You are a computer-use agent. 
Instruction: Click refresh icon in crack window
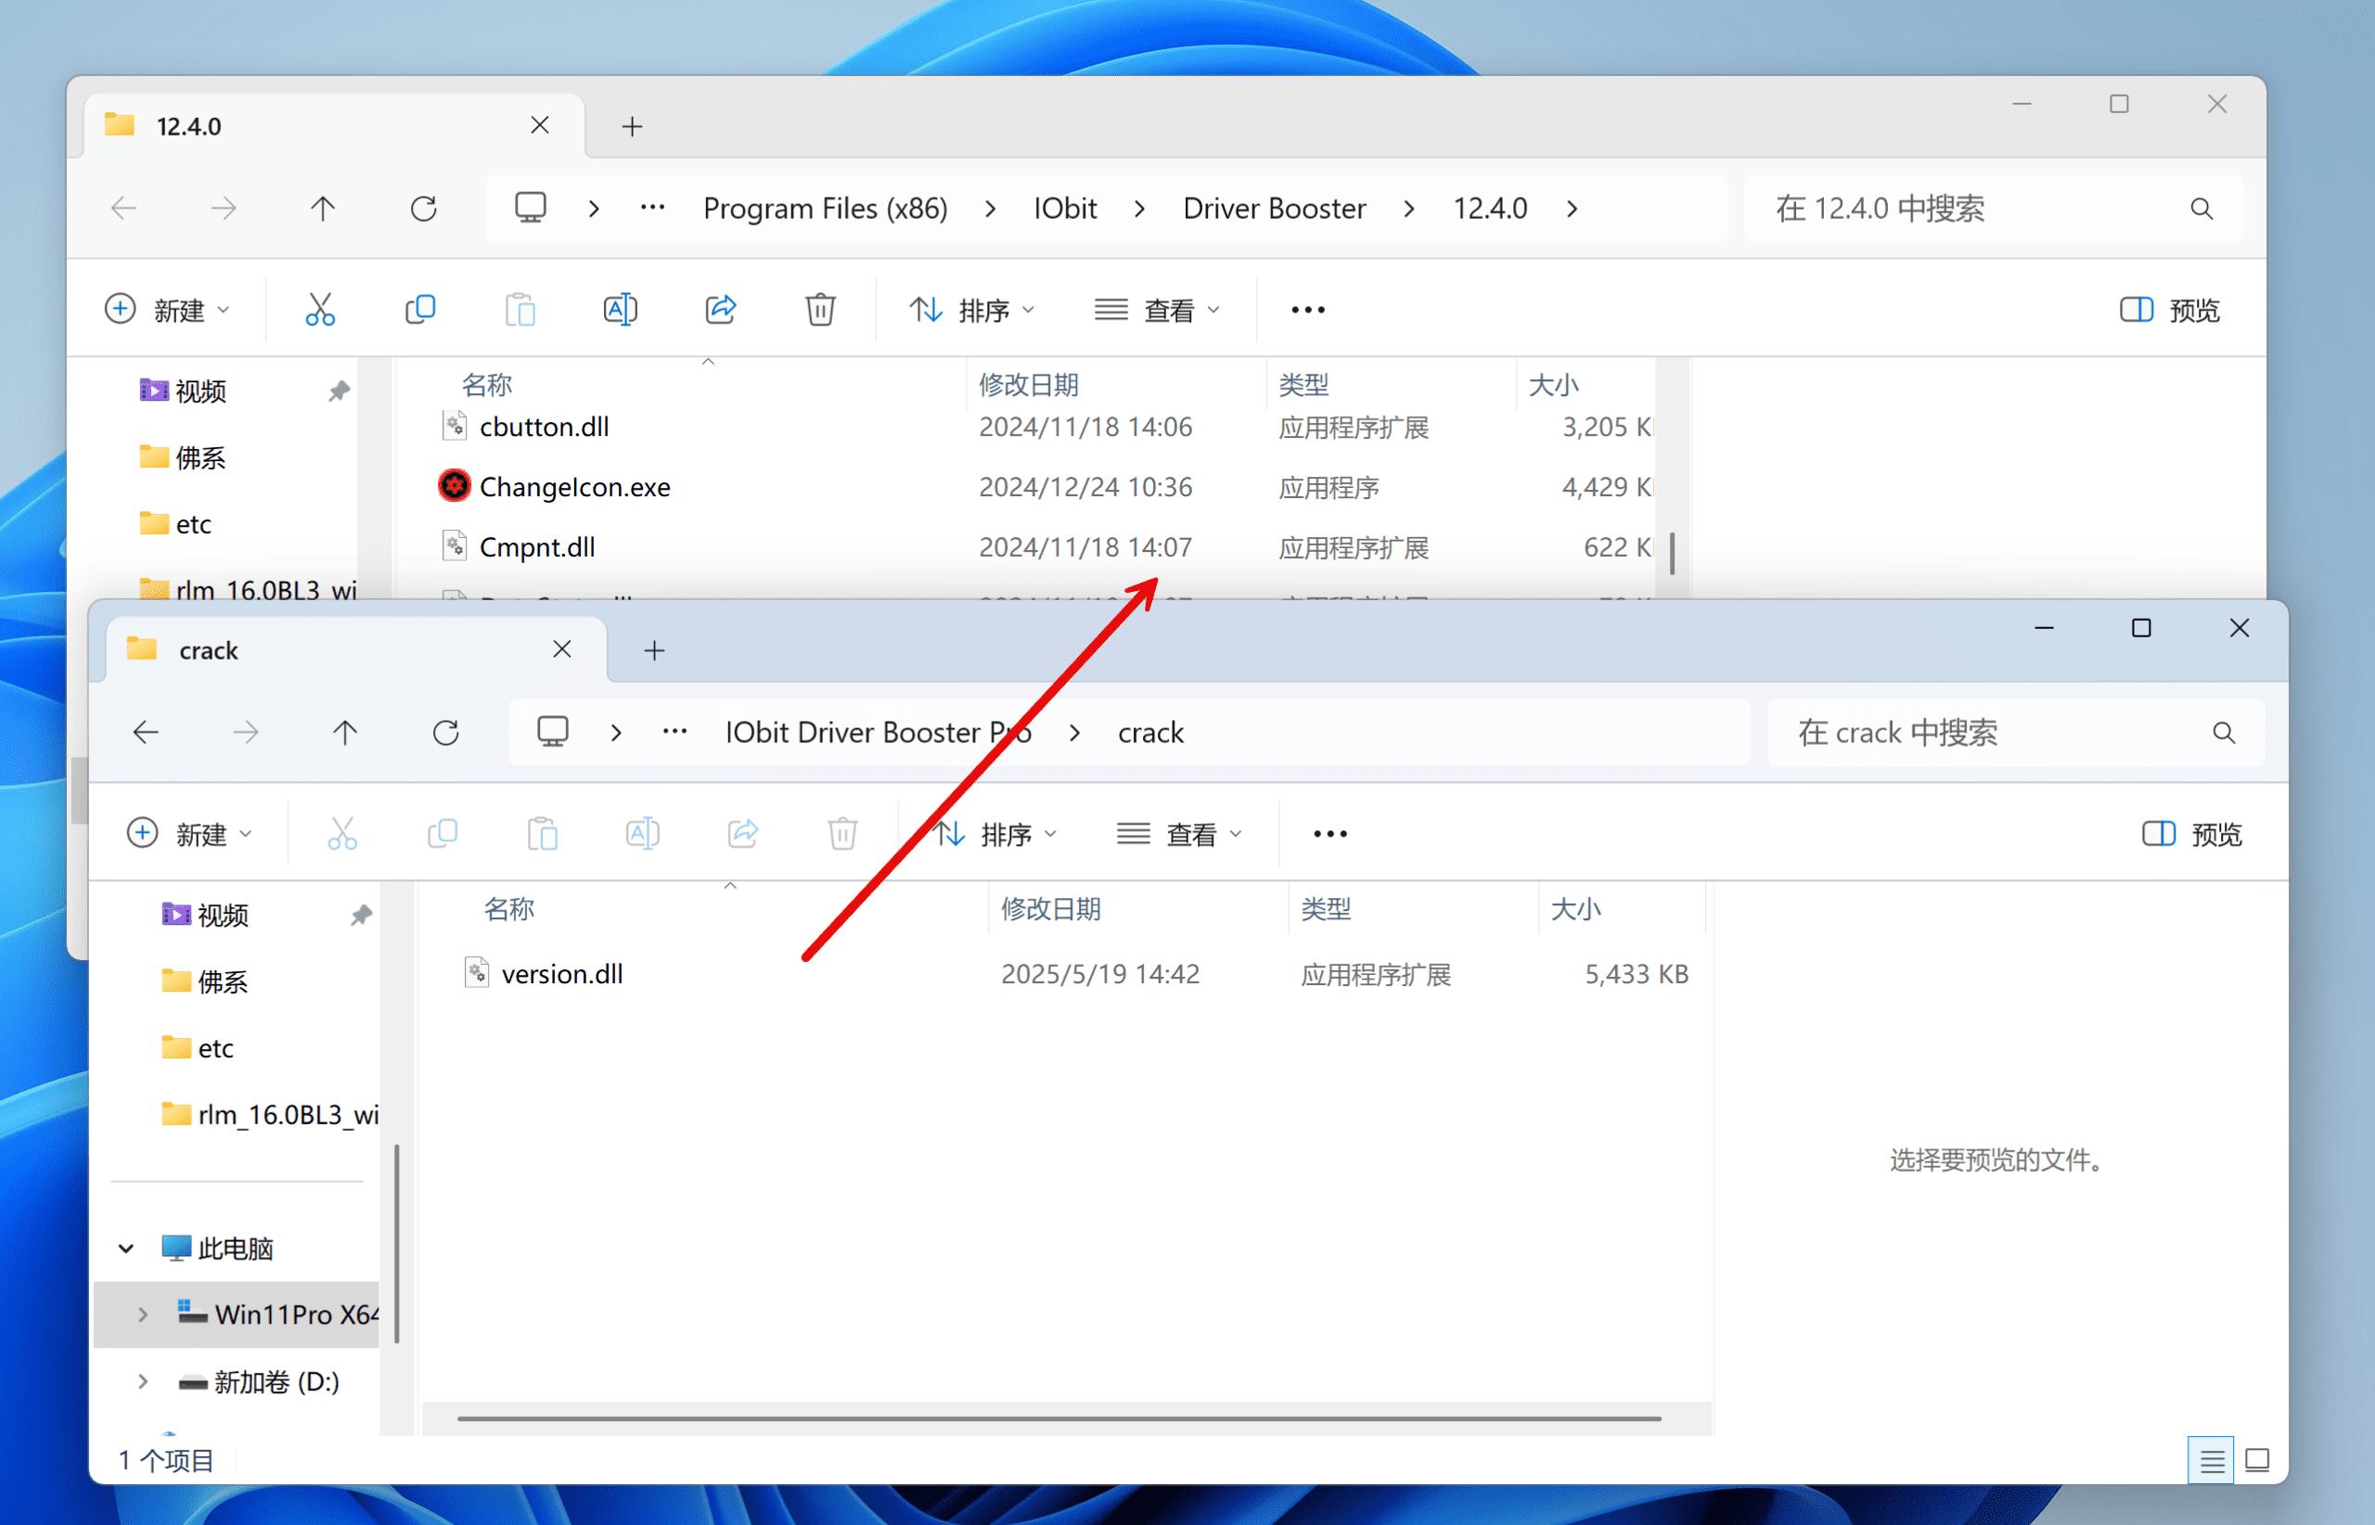(445, 733)
